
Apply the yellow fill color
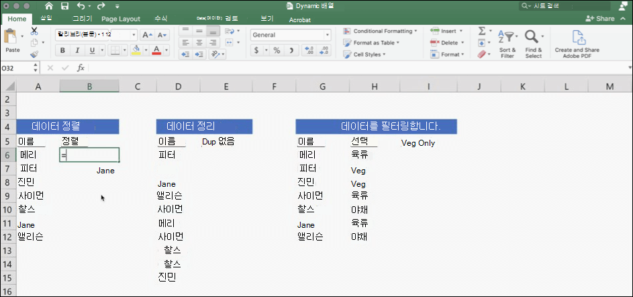click(x=136, y=50)
